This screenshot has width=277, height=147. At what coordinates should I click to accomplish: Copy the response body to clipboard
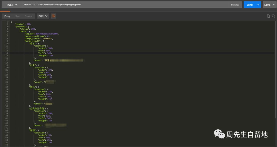pos(268,16)
